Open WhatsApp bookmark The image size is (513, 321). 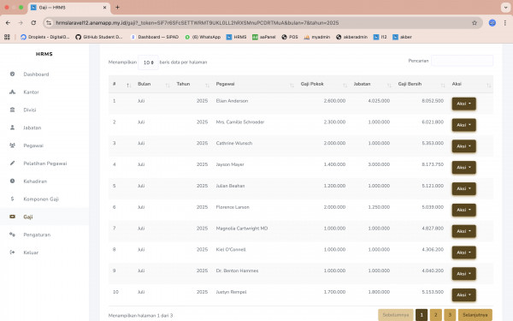[203, 37]
